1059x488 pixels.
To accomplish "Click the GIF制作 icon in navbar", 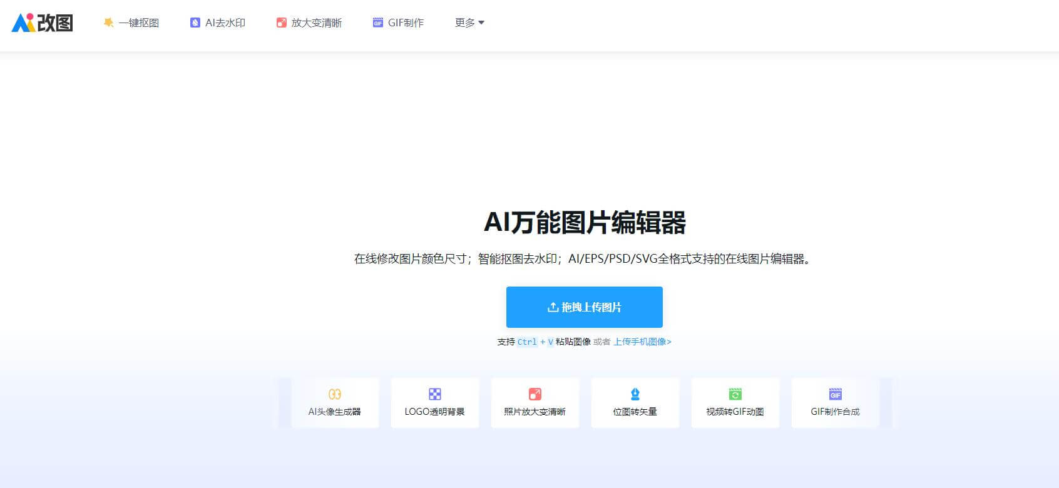I will [378, 23].
